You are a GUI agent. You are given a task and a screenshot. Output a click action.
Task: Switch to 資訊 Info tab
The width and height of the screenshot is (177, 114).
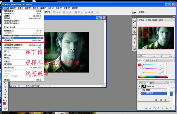(161, 20)
